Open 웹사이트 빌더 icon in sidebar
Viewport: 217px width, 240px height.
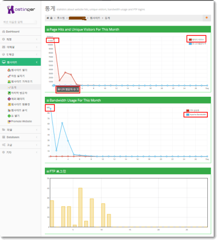coord(9,70)
